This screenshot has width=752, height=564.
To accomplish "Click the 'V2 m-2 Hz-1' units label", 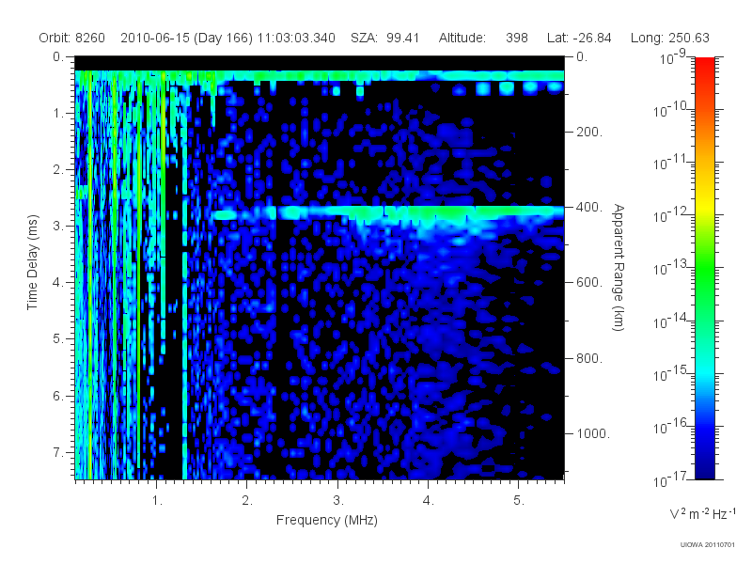I will click(x=702, y=513).
